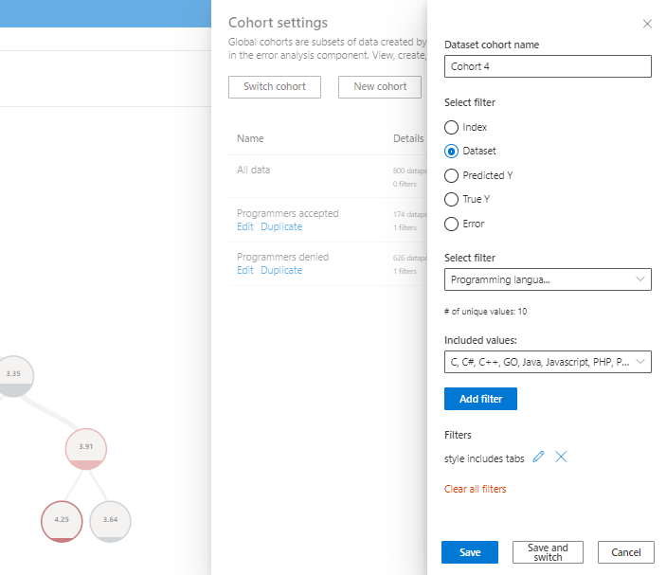The height and width of the screenshot is (575, 666).
Task: Cancel the cohort editing
Action: (x=625, y=552)
